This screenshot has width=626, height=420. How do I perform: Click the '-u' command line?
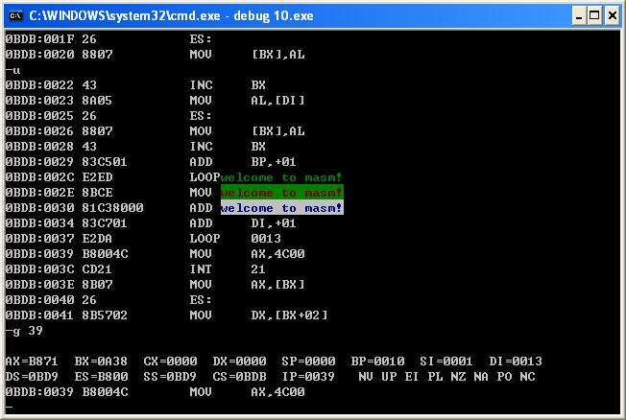[12, 70]
